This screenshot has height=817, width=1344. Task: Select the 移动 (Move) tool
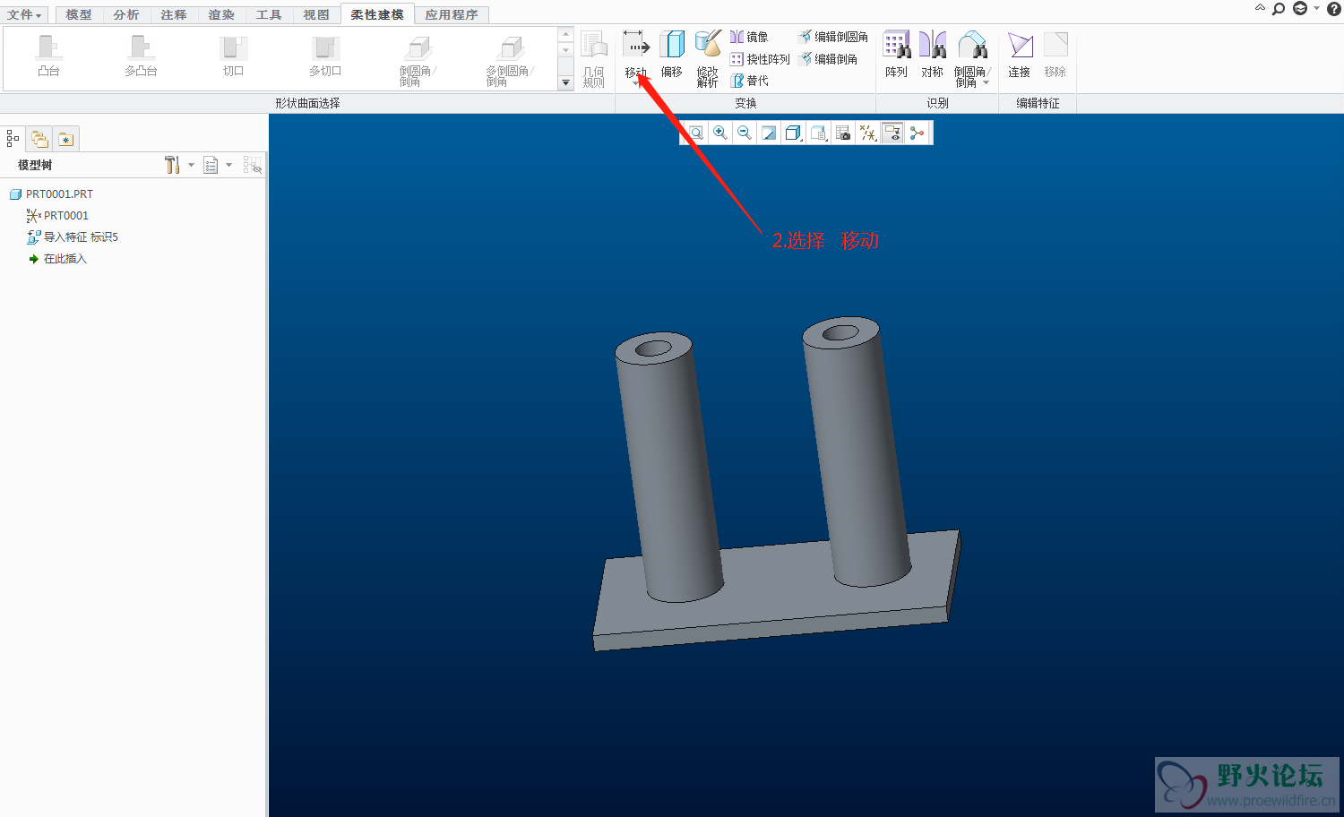click(635, 54)
